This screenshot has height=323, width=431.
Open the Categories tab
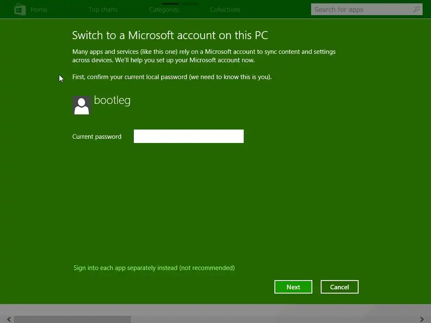(x=164, y=10)
